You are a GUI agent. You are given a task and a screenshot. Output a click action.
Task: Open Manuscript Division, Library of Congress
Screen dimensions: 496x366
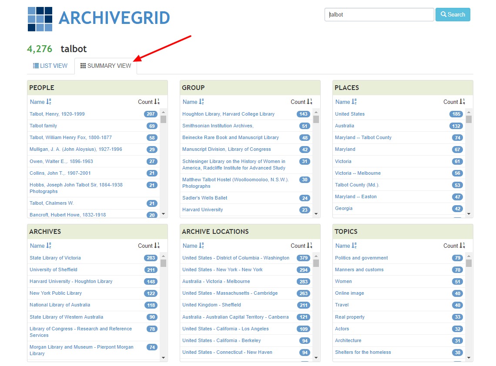pos(227,149)
